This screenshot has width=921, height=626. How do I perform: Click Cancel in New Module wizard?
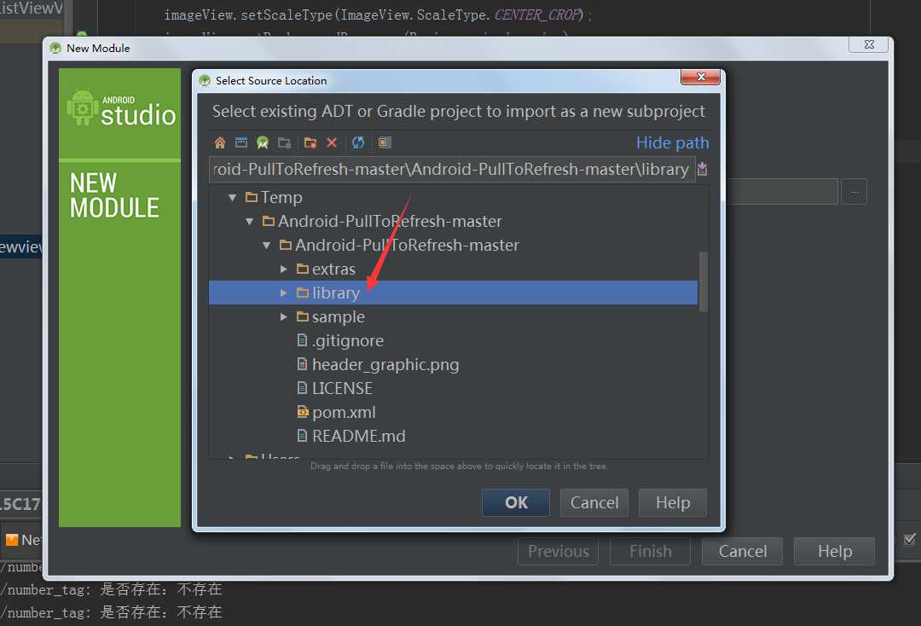tap(743, 552)
